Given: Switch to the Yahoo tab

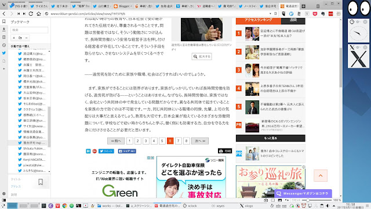Looking at the screenshot, I should point(206,6).
